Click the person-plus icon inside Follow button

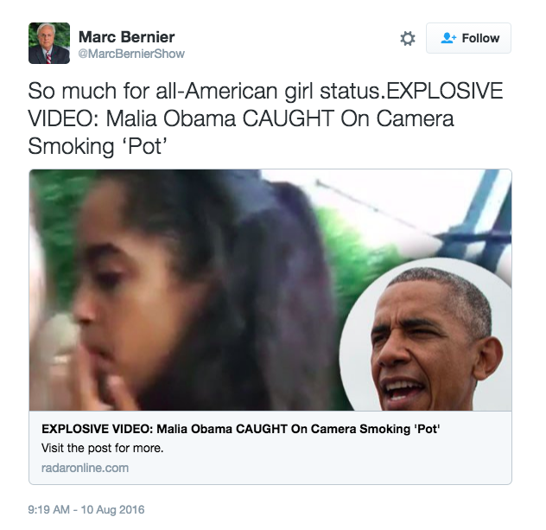pyautogui.click(x=448, y=38)
